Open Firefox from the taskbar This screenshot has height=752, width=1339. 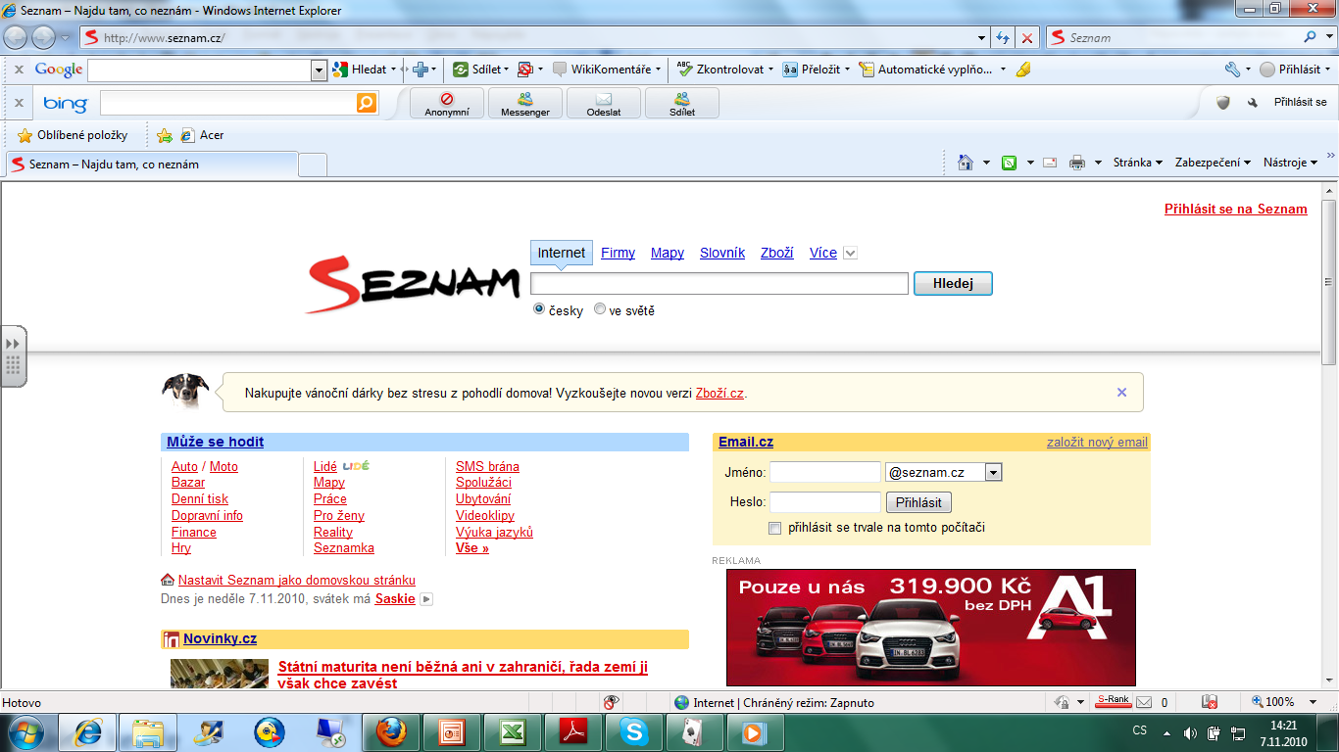tap(391, 731)
